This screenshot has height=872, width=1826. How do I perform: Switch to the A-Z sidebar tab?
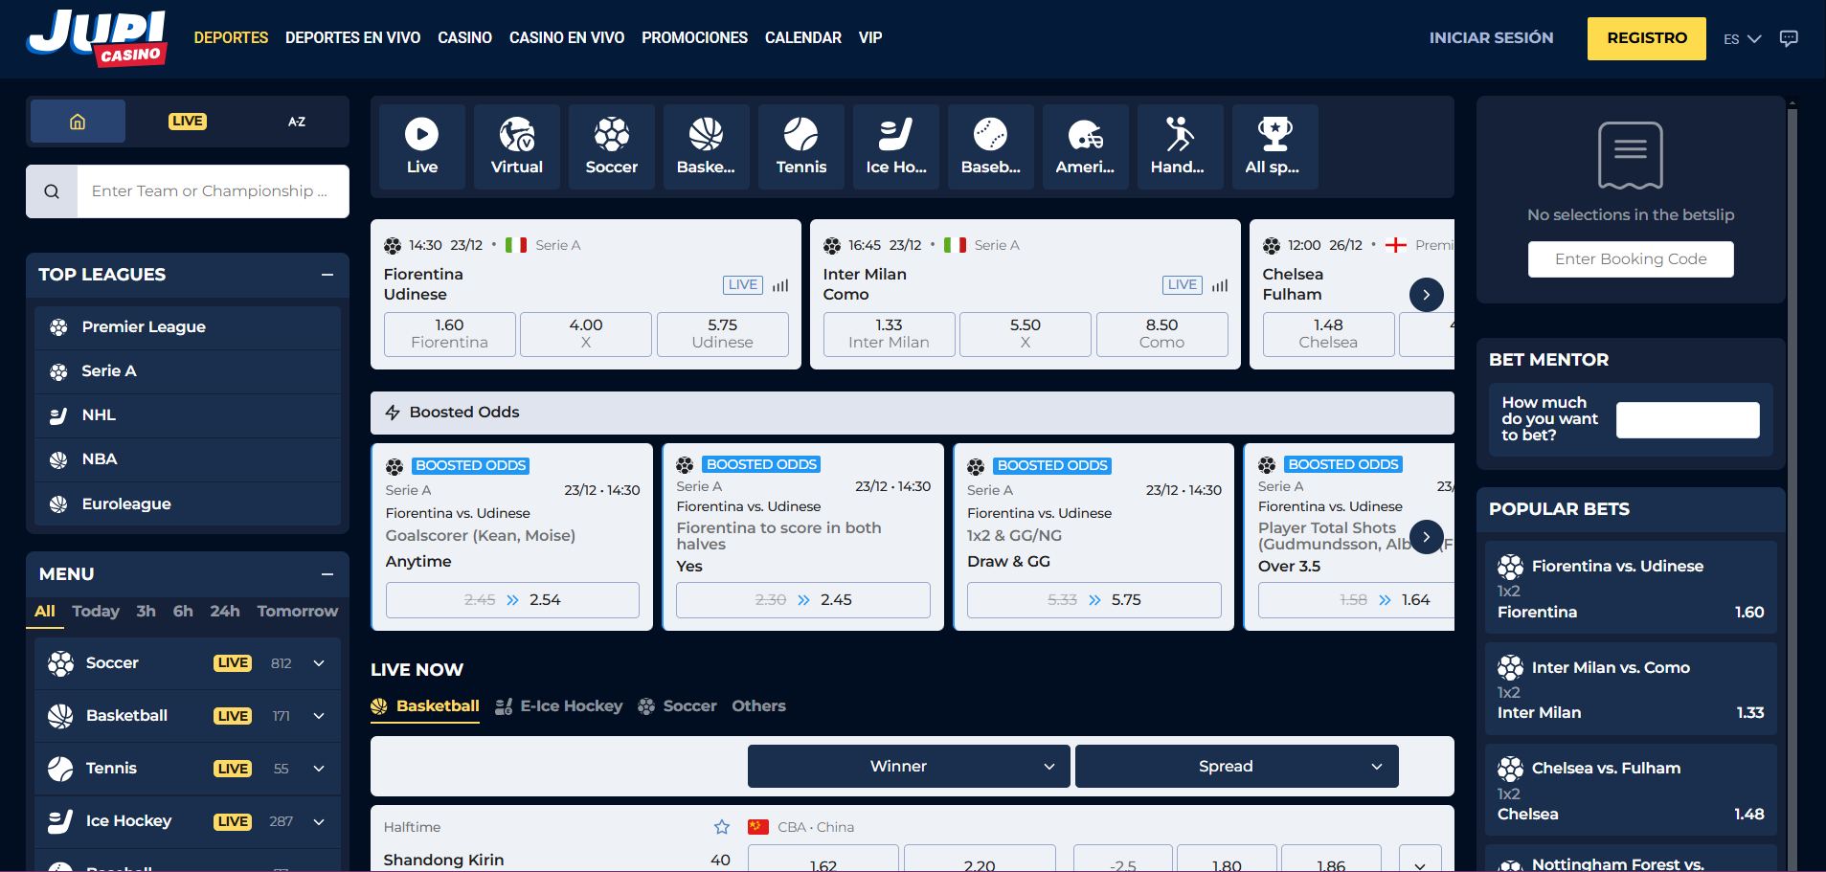(297, 122)
